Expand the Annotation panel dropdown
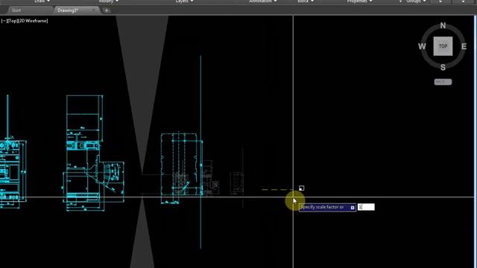The height and width of the screenshot is (268, 477). click(263, 1)
